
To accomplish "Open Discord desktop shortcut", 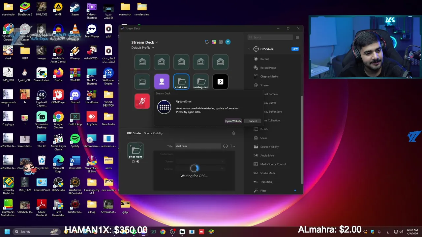I will point(75,97).
